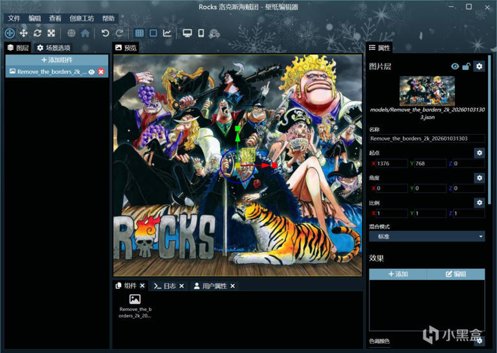Open the 创意工坊 menu
The height and width of the screenshot is (353, 497).
(x=82, y=19)
